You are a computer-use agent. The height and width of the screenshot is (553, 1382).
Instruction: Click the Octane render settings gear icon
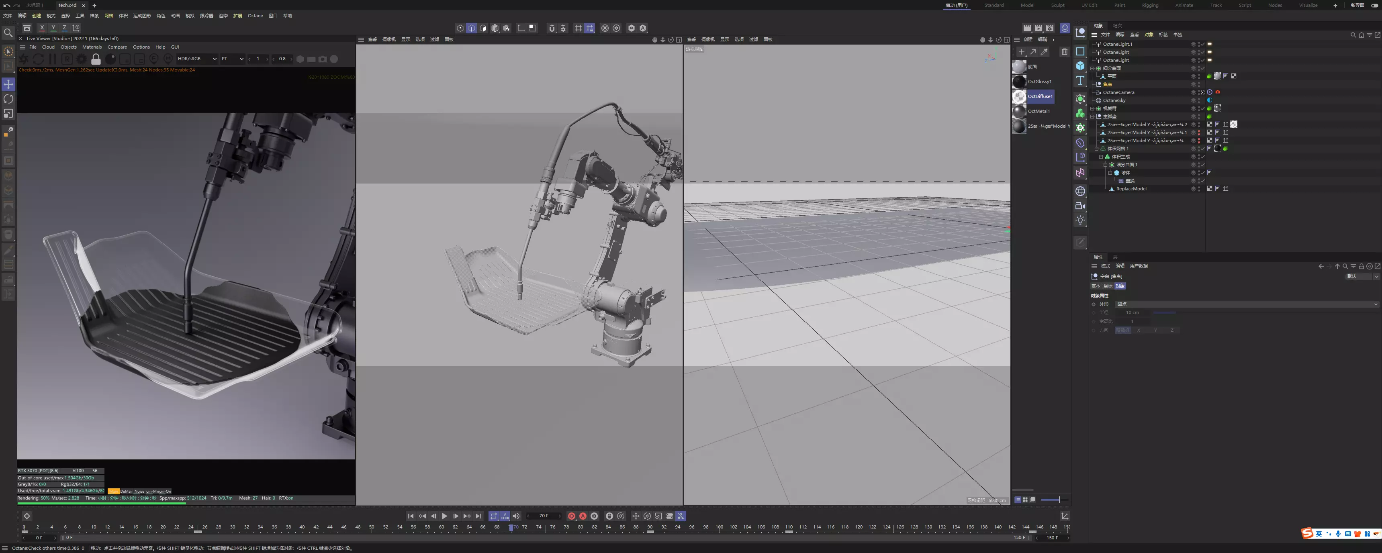(82, 59)
